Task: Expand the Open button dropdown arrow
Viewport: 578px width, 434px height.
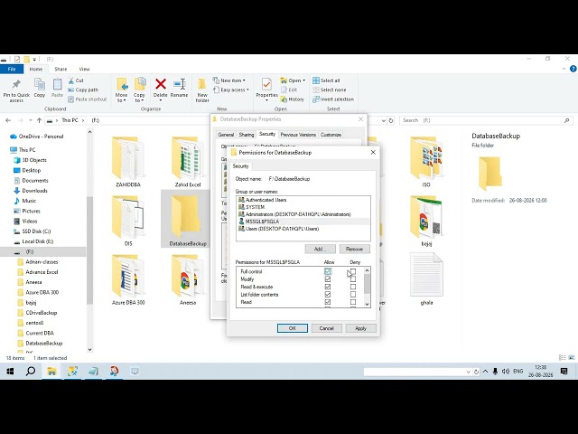Action: coord(304,80)
